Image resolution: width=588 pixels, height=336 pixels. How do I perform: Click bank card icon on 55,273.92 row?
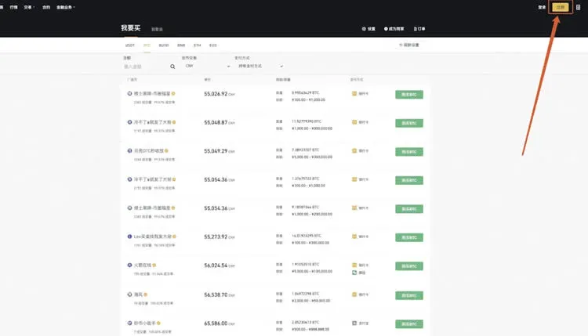tap(354, 237)
